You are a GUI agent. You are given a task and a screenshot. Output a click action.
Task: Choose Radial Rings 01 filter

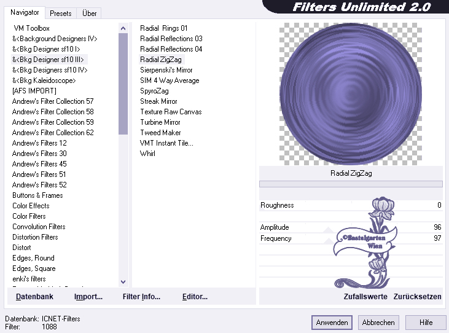163,28
